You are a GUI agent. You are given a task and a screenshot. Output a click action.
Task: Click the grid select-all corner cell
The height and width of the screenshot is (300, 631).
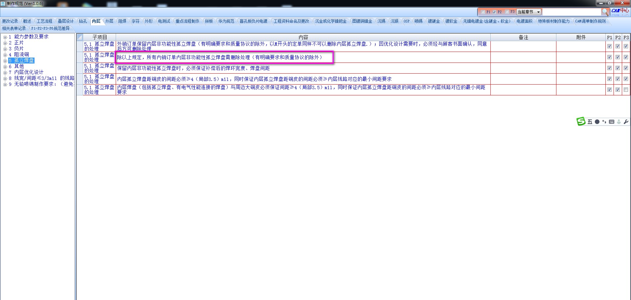[x=80, y=37]
